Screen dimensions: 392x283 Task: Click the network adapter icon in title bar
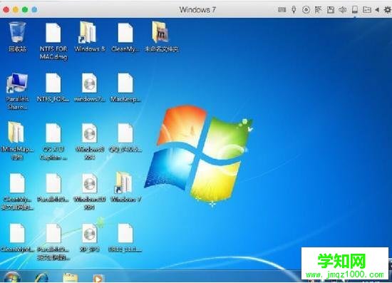click(x=319, y=10)
